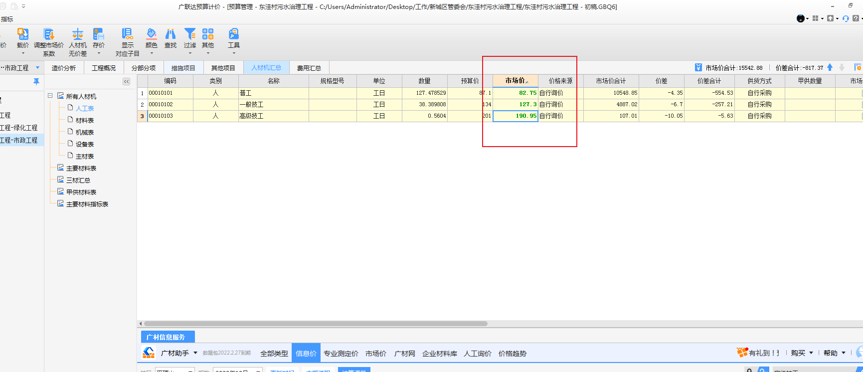Viewport: 863px width, 372px height.
Task: Switch to the 措施项目 tab
Action: coord(183,68)
